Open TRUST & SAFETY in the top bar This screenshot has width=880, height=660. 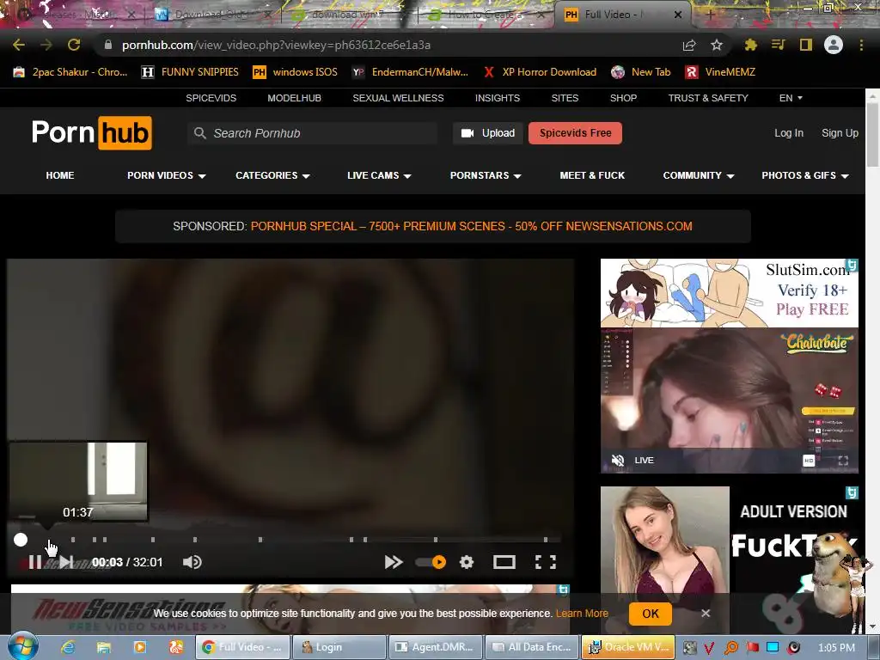[708, 98]
